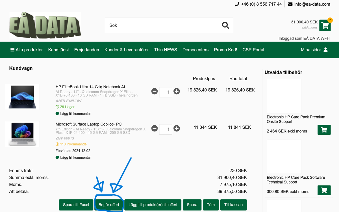Increase HP EliteBook quantity with plus
Viewport: 339px width, 212px height.
pos(177,91)
